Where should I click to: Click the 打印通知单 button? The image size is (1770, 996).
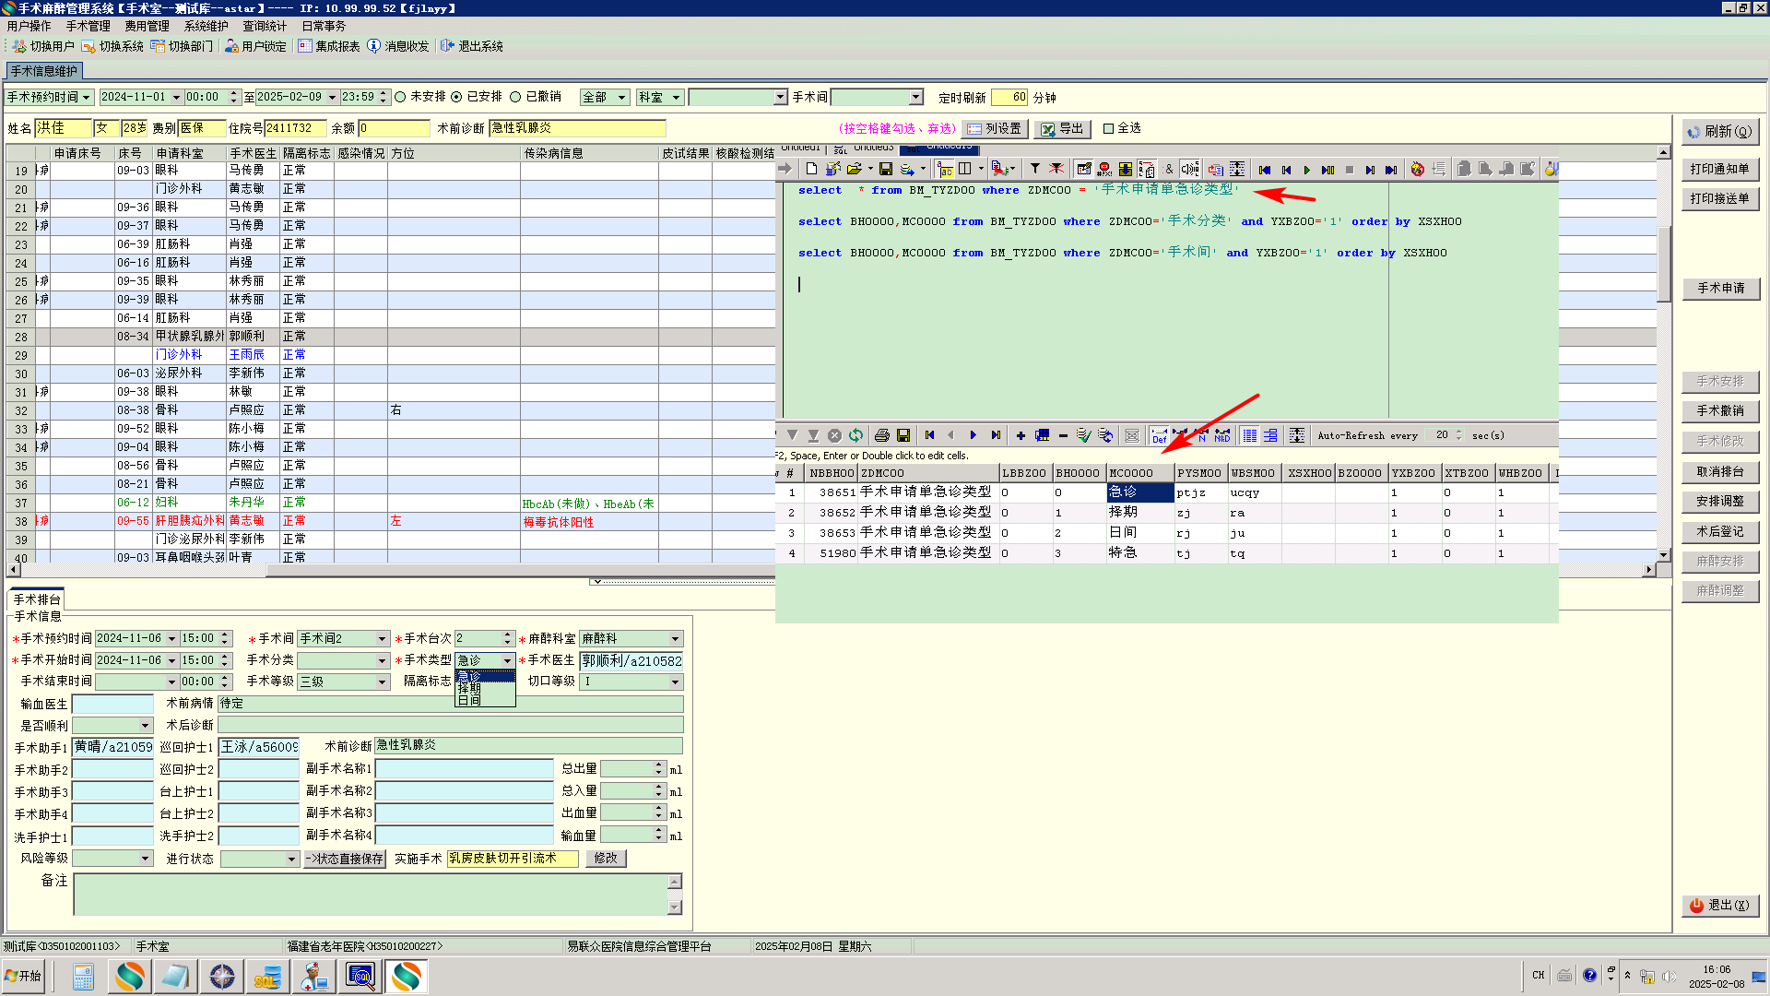(x=1719, y=169)
